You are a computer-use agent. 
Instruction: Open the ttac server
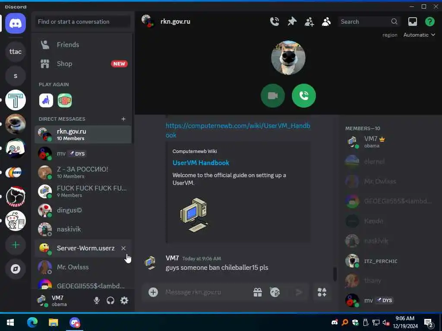[16, 52]
